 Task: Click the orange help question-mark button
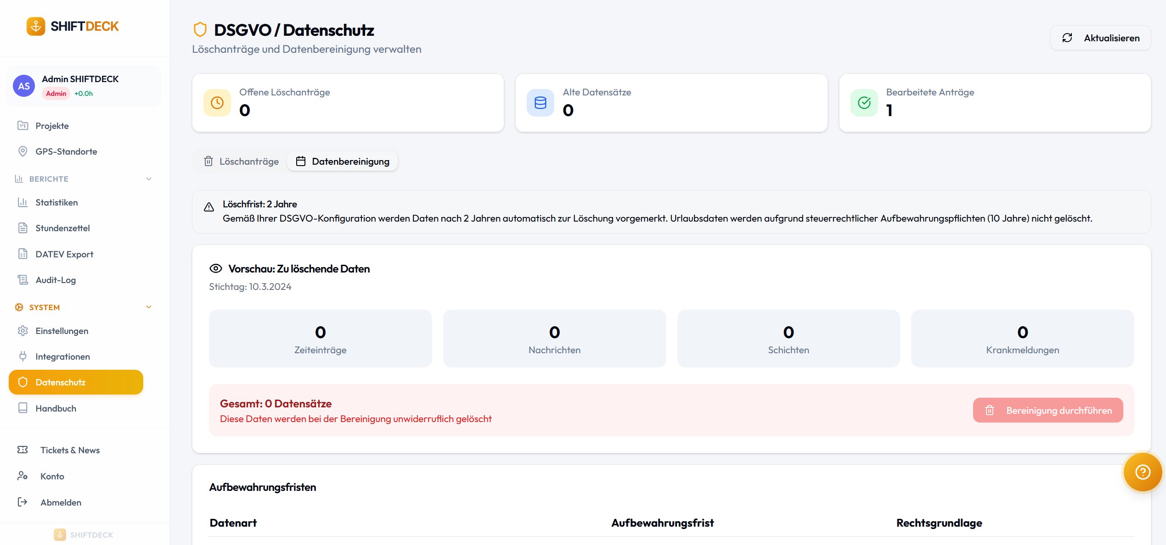pyautogui.click(x=1142, y=472)
